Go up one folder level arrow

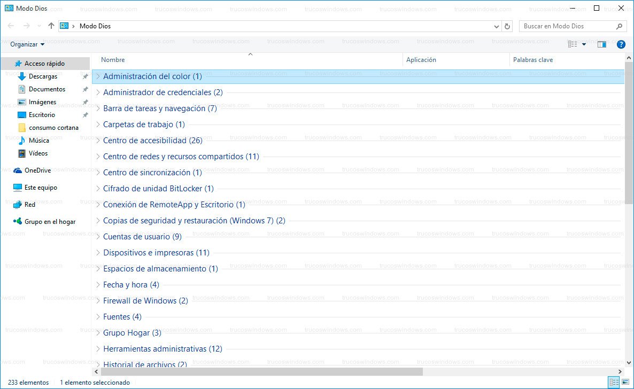coord(51,26)
